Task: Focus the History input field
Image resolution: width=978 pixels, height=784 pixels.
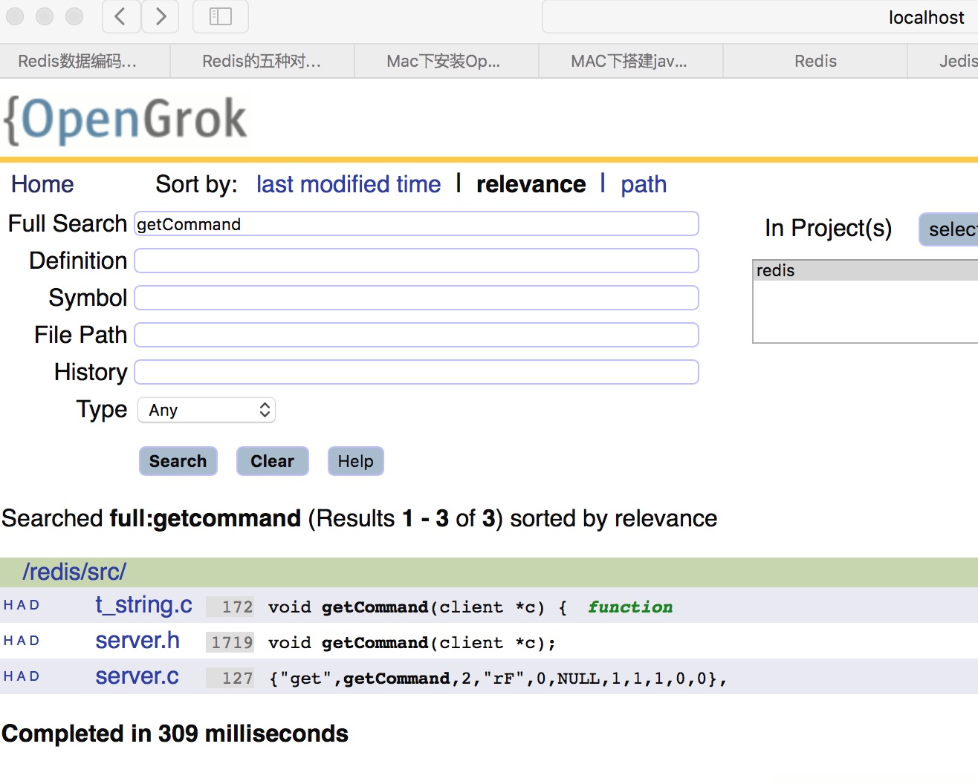Action: click(416, 372)
